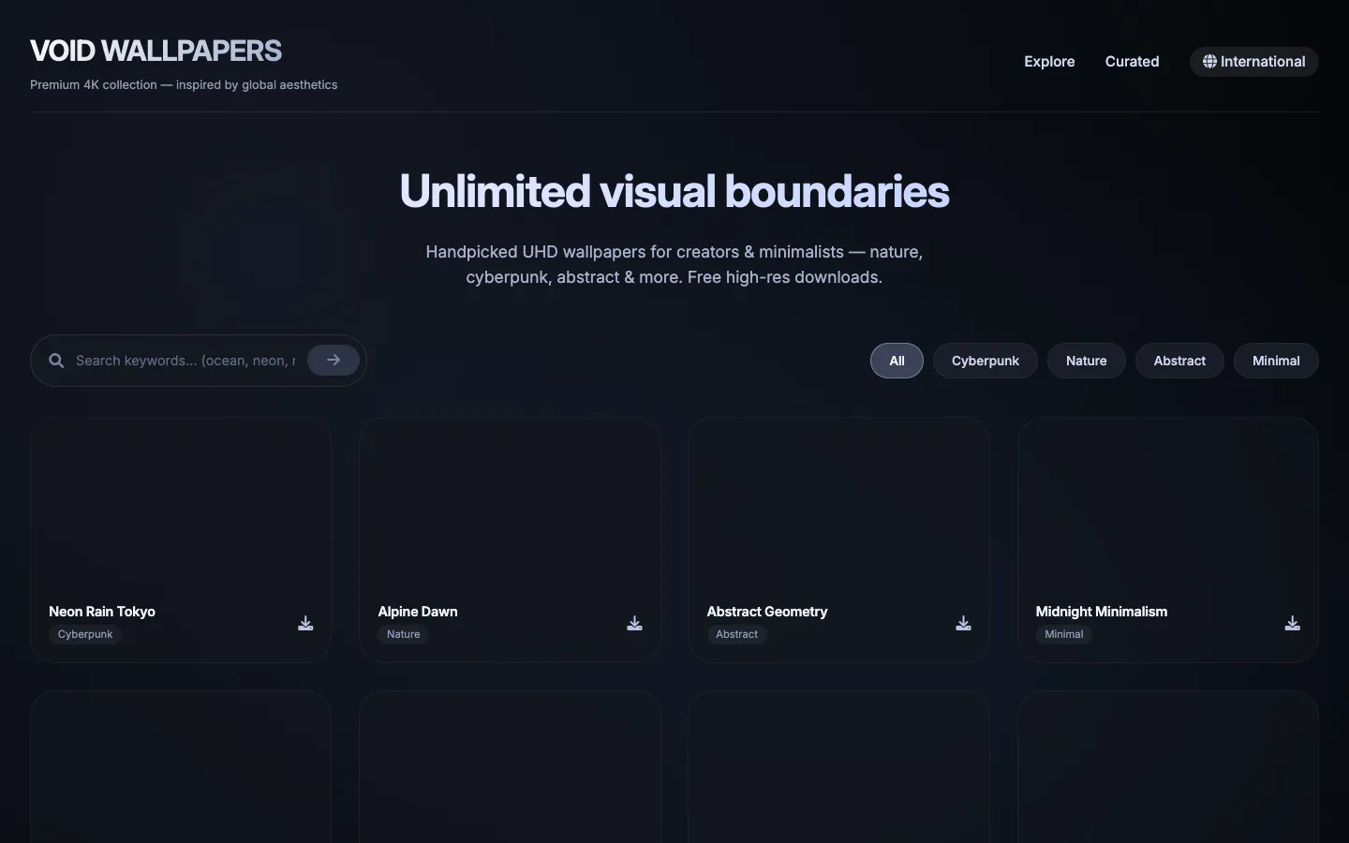This screenshot has width=1349, height=843.
Task: Open the International language selector
Action: [x=1254, y=62]
